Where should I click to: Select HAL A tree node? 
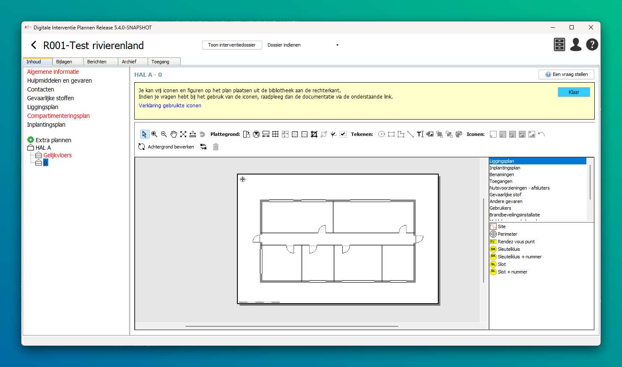[43, 148]
